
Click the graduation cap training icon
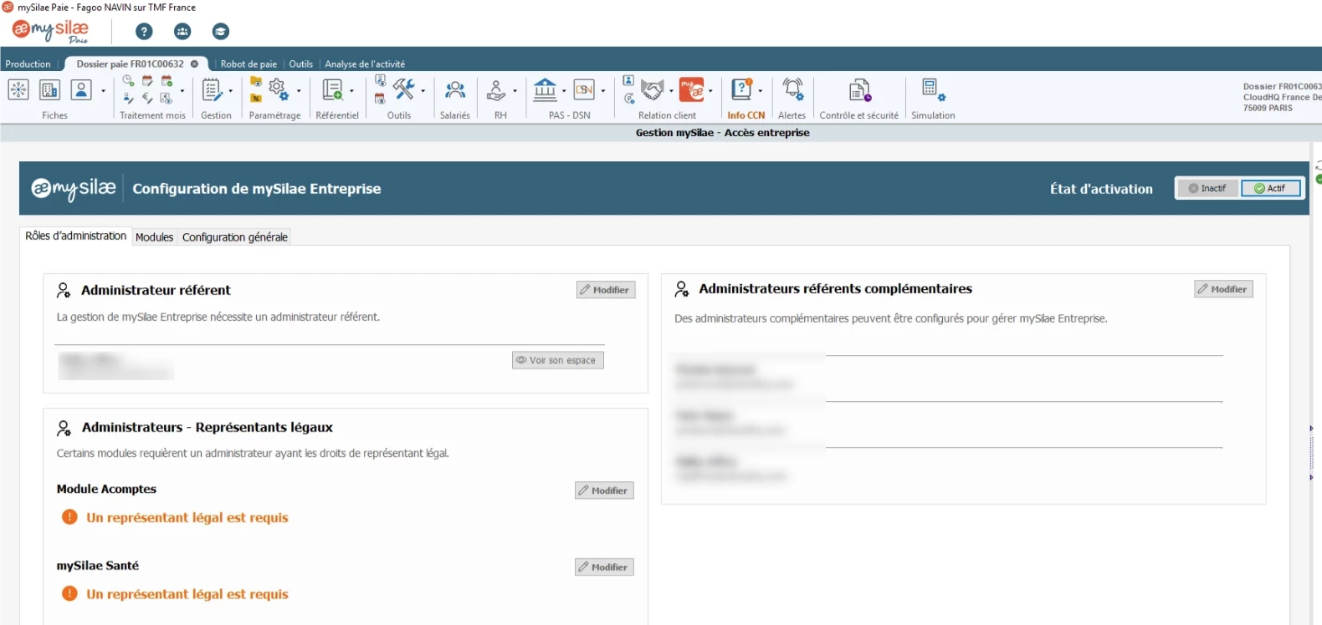pyautogui.click(x=221, y=32)
